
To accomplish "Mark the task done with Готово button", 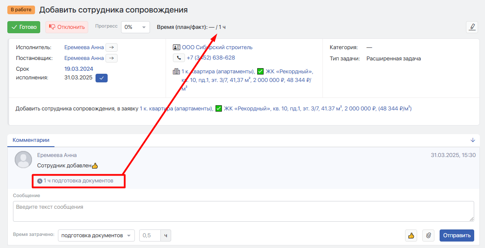I will tap(24, 27).
